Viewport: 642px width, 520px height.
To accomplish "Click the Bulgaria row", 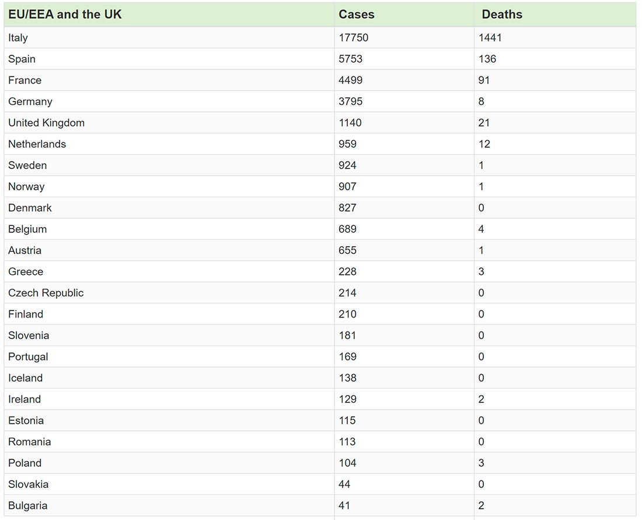I will click(x=175, y=505).
